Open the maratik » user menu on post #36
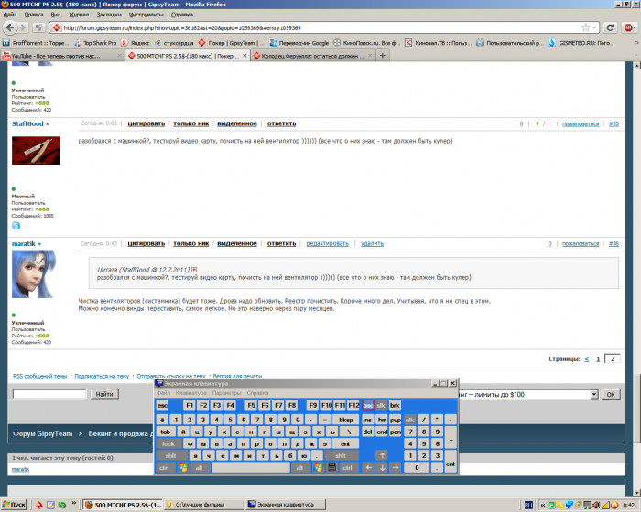641x512 pixels. [27, 244]
